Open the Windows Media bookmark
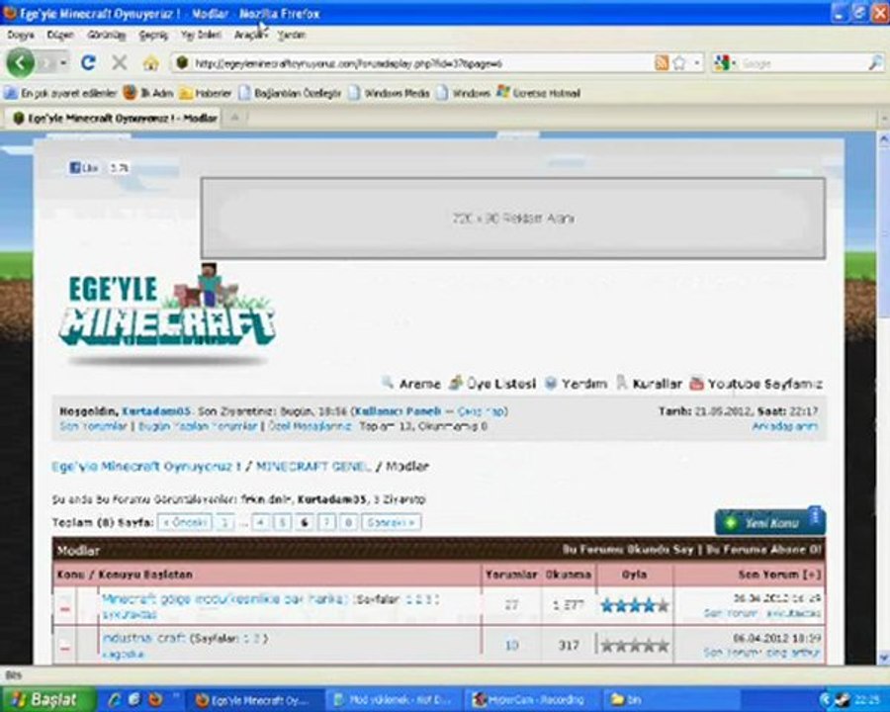890x712 pixels. (390, 93)
